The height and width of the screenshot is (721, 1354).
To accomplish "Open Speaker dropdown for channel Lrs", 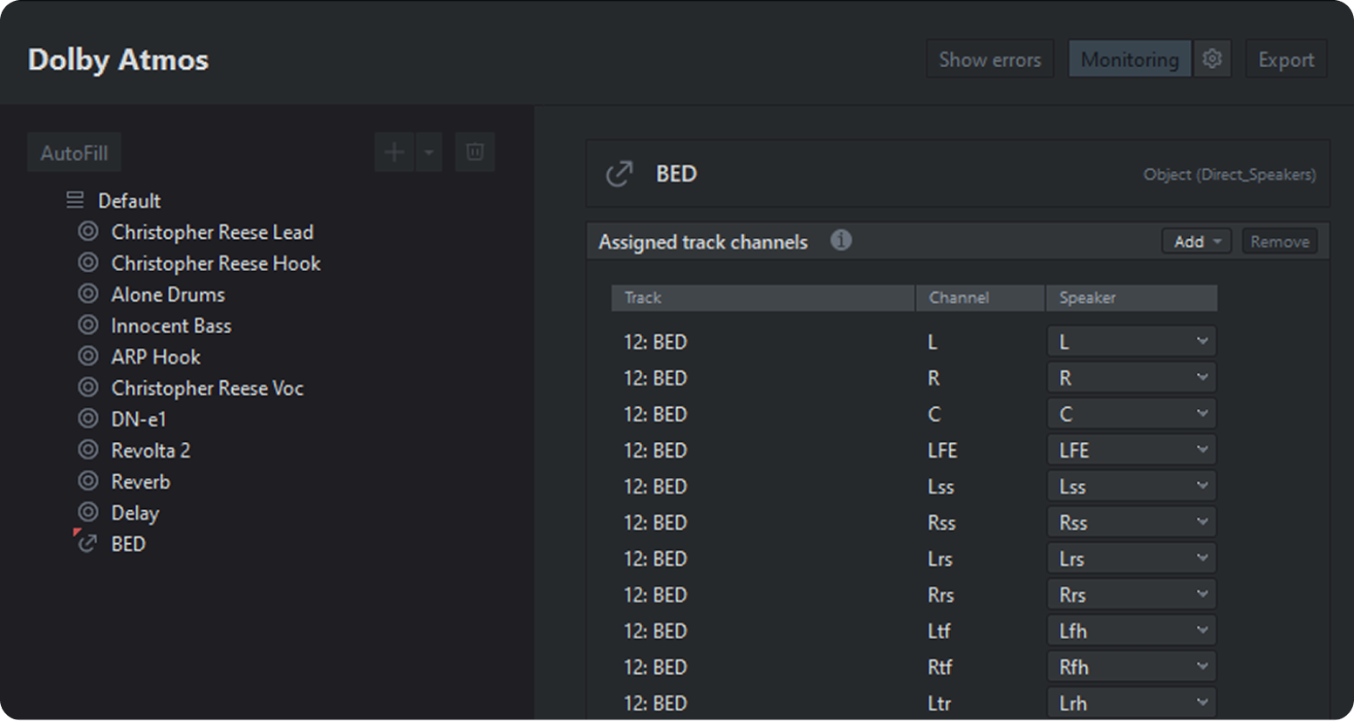I will point(1132,559).
